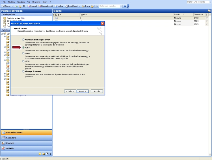This screenshot has height=160, width=212.
Task: Switch to Contatti navigation pane
Action: pos(26,143)
